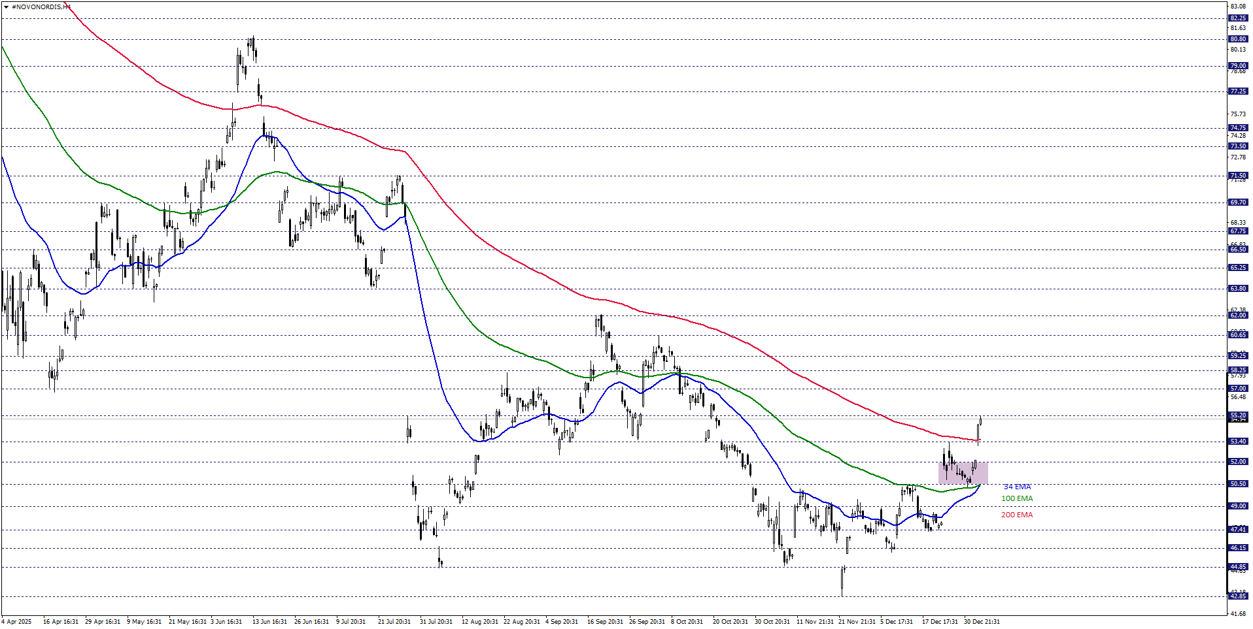The height and width of the screenshot is (629, 1253).
Task: Select the 46.15 price level tag
Action: 1238,548
